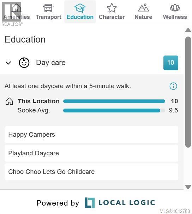The image size is (192, 214).
Task: Click the house icon beside This Location
Action: click(9, 101)
